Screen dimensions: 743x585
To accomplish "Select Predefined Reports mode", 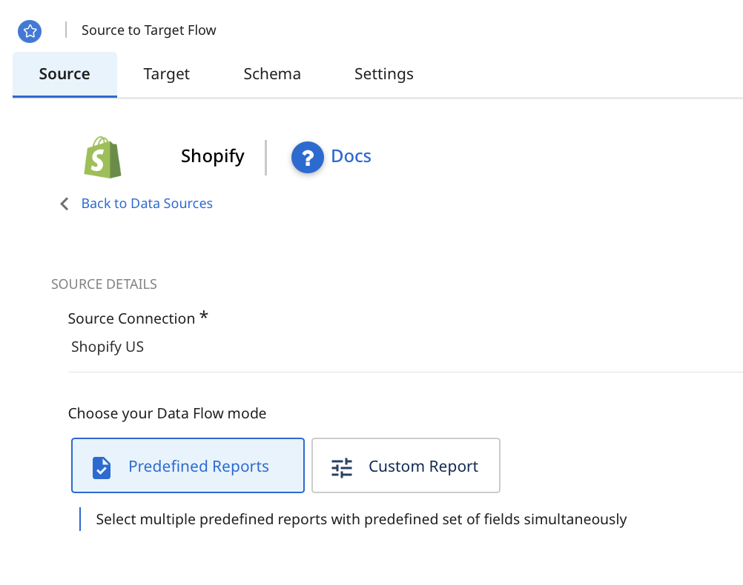I will (x=188, y=466).
